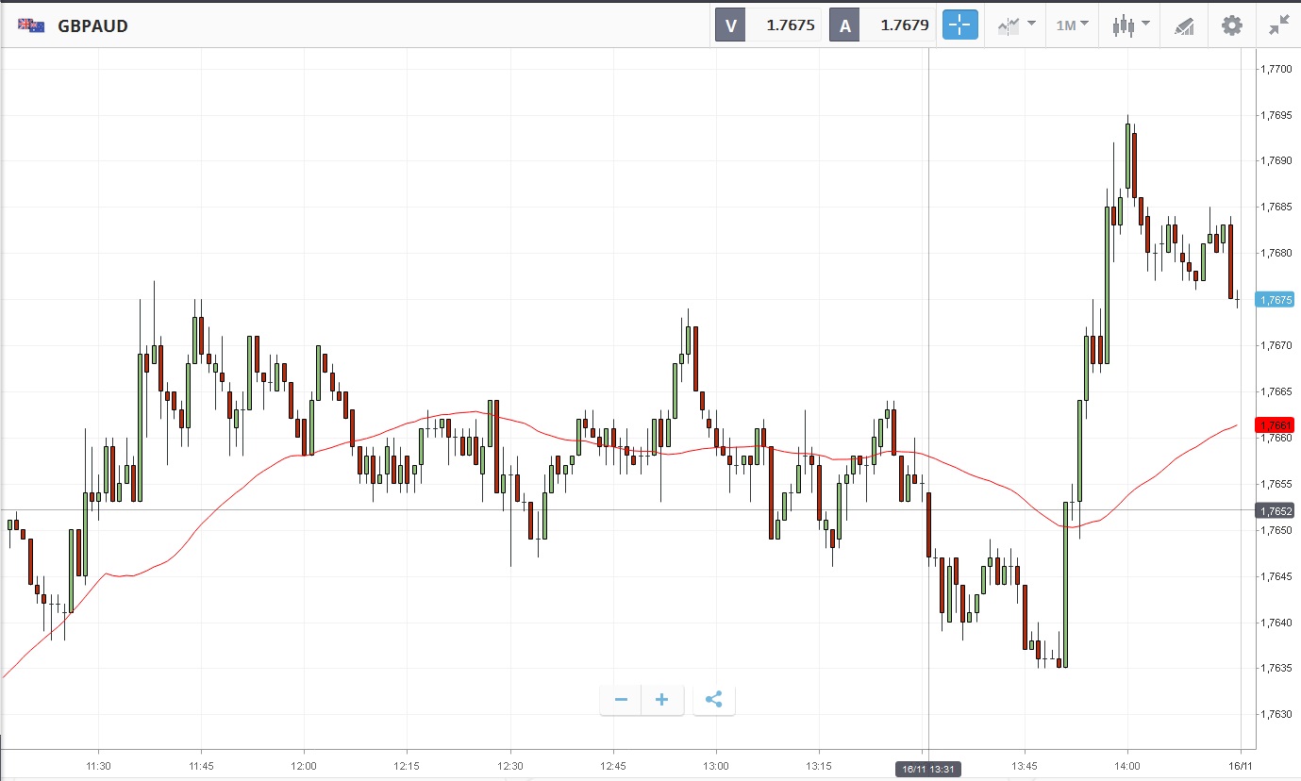The image size is (1301, 781).
Task: Click the red moving average value label
Action: click(1275, 424)
